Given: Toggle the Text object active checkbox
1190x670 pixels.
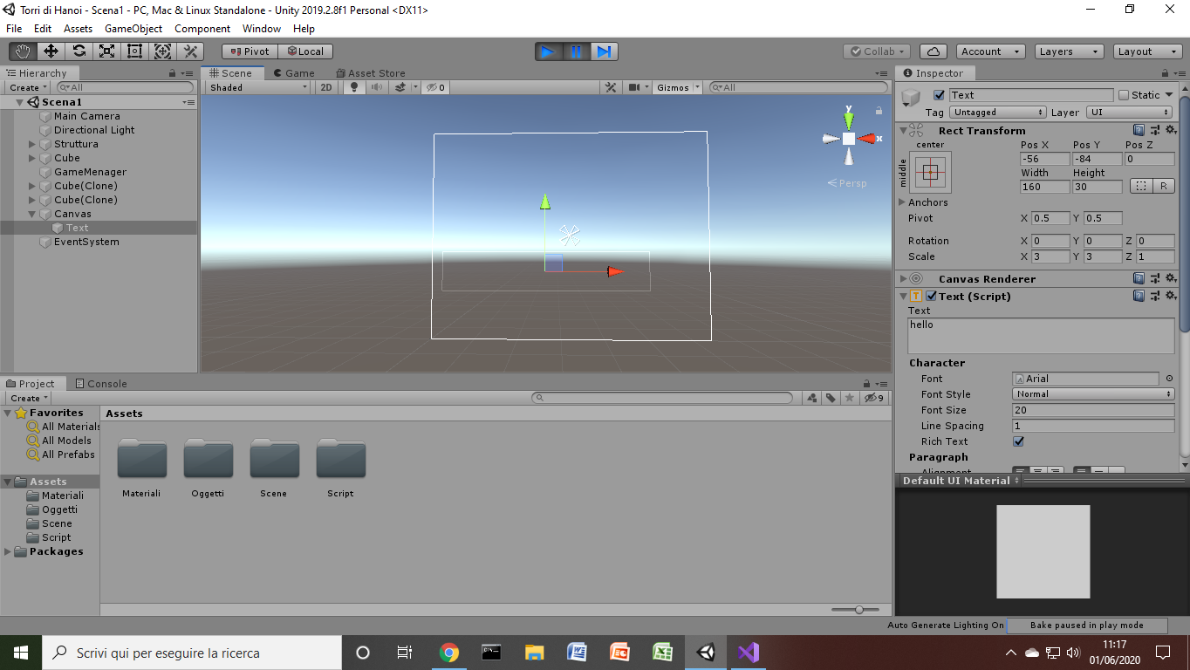Looking at the screenshot, I should coord(939,95).
